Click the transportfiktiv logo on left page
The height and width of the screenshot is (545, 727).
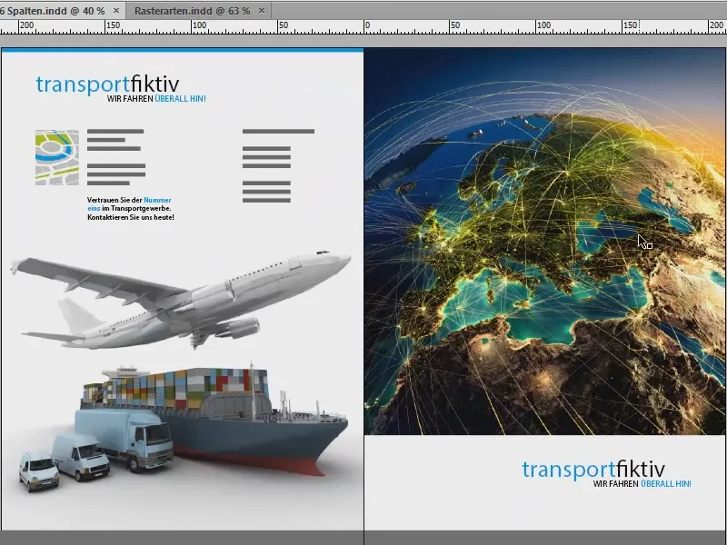tap(107, 84)
